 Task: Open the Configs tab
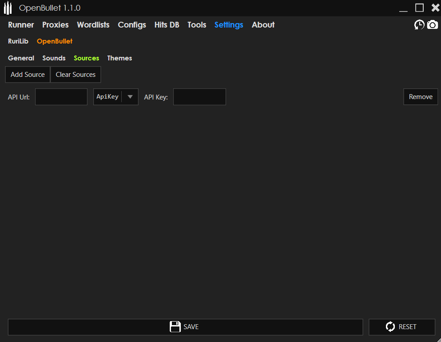[x=132, y=25]
